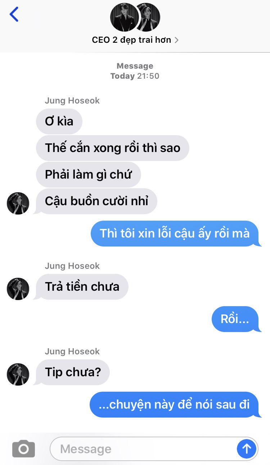270x465 pixels.
Task: Tap blue bubble chuyện này để nói sau đi
Action: pos(175,405)
